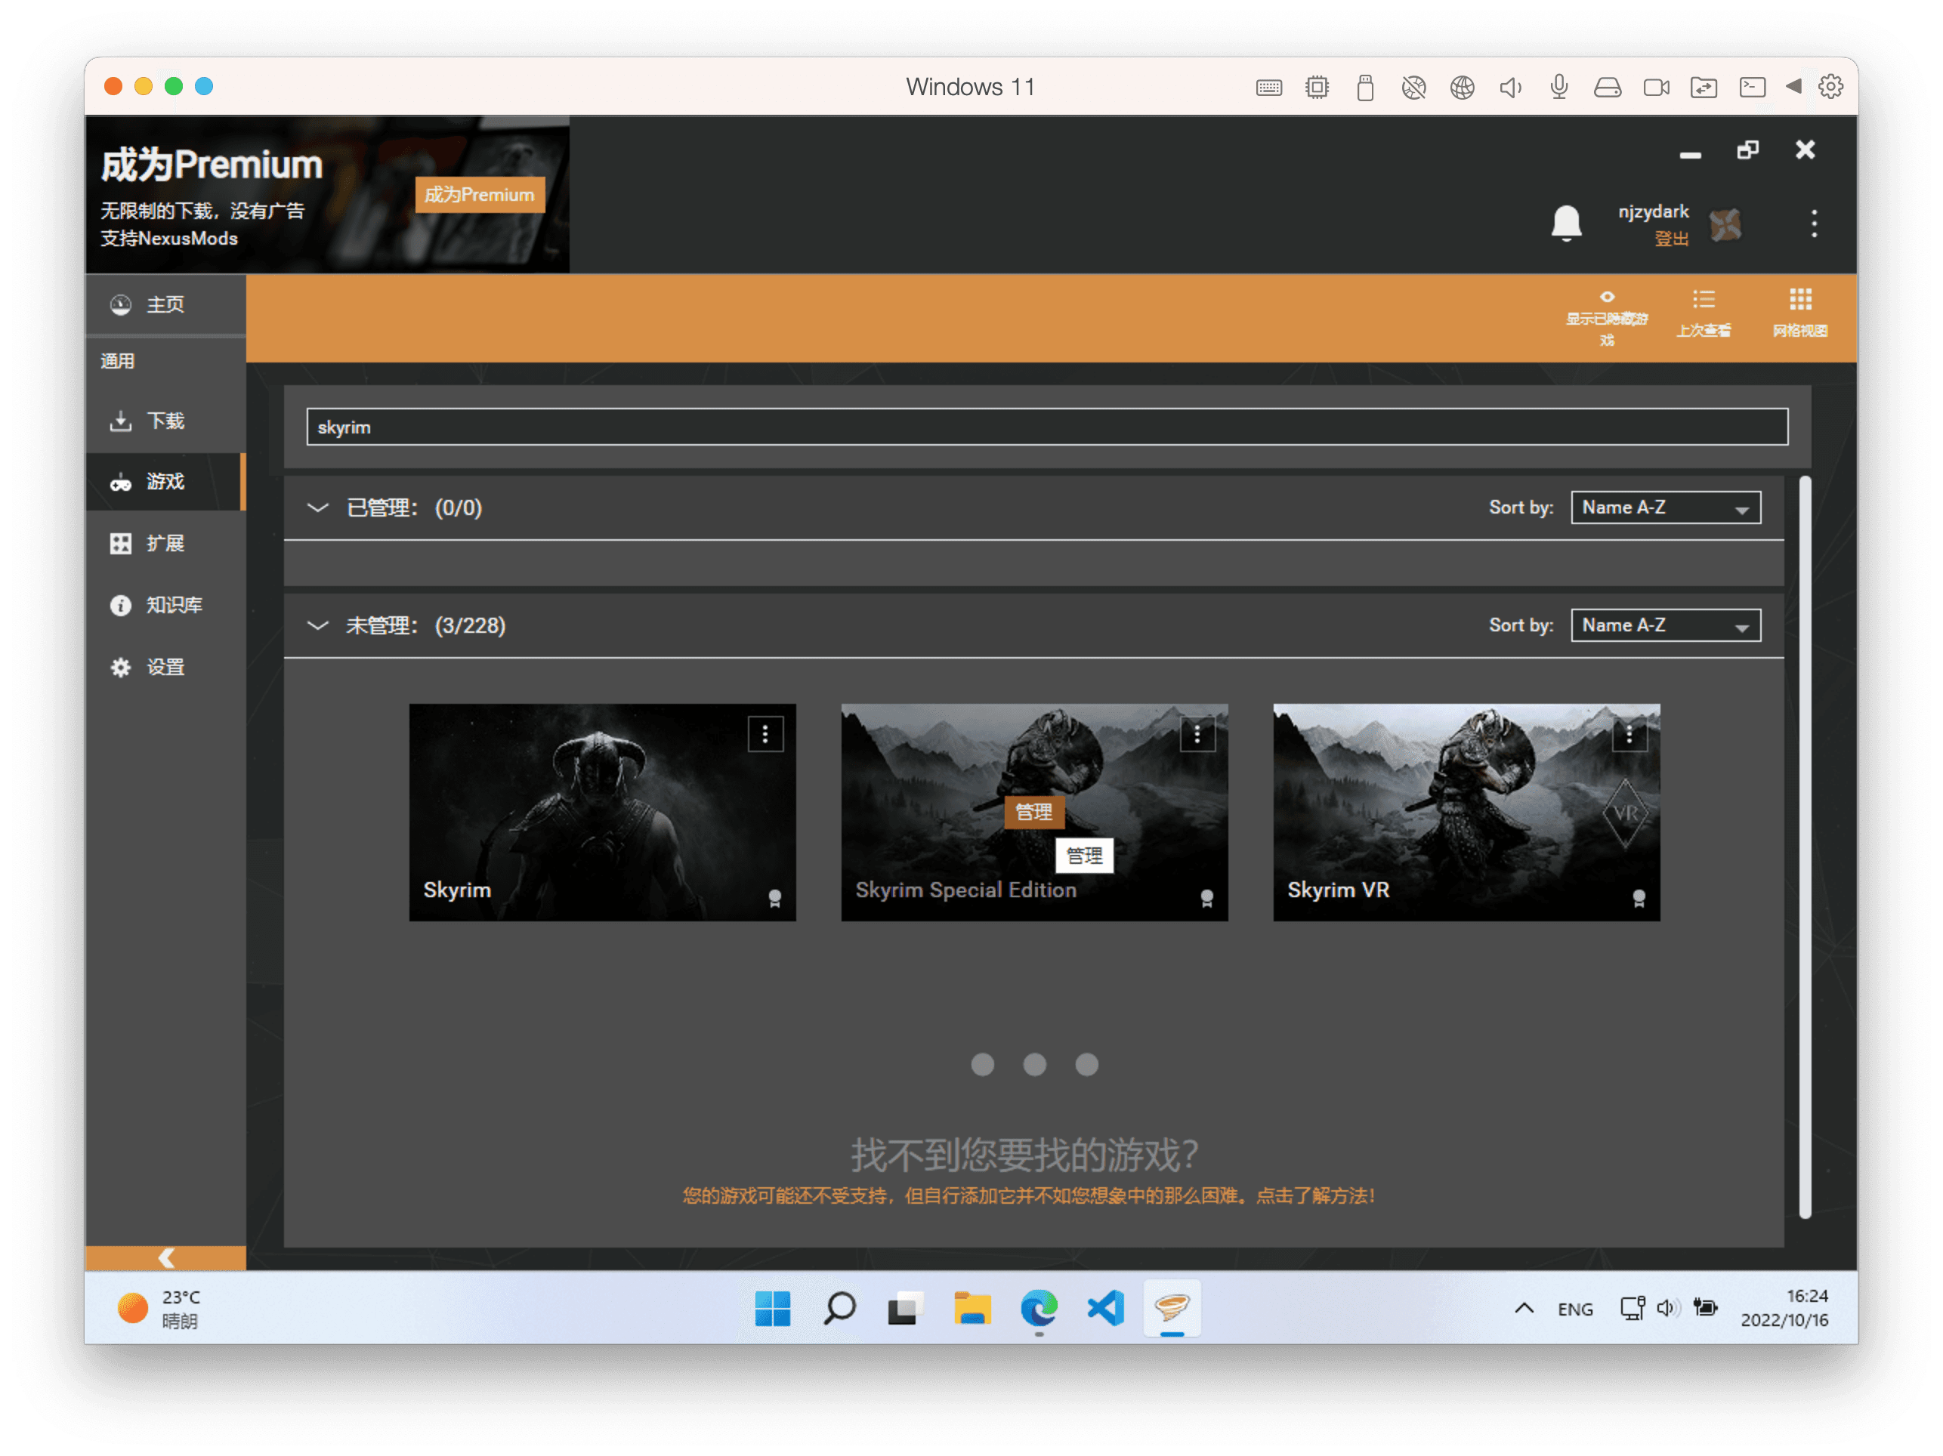
Task: Open Visual Studio Code from taskbar
Action: [1105, 1309]
